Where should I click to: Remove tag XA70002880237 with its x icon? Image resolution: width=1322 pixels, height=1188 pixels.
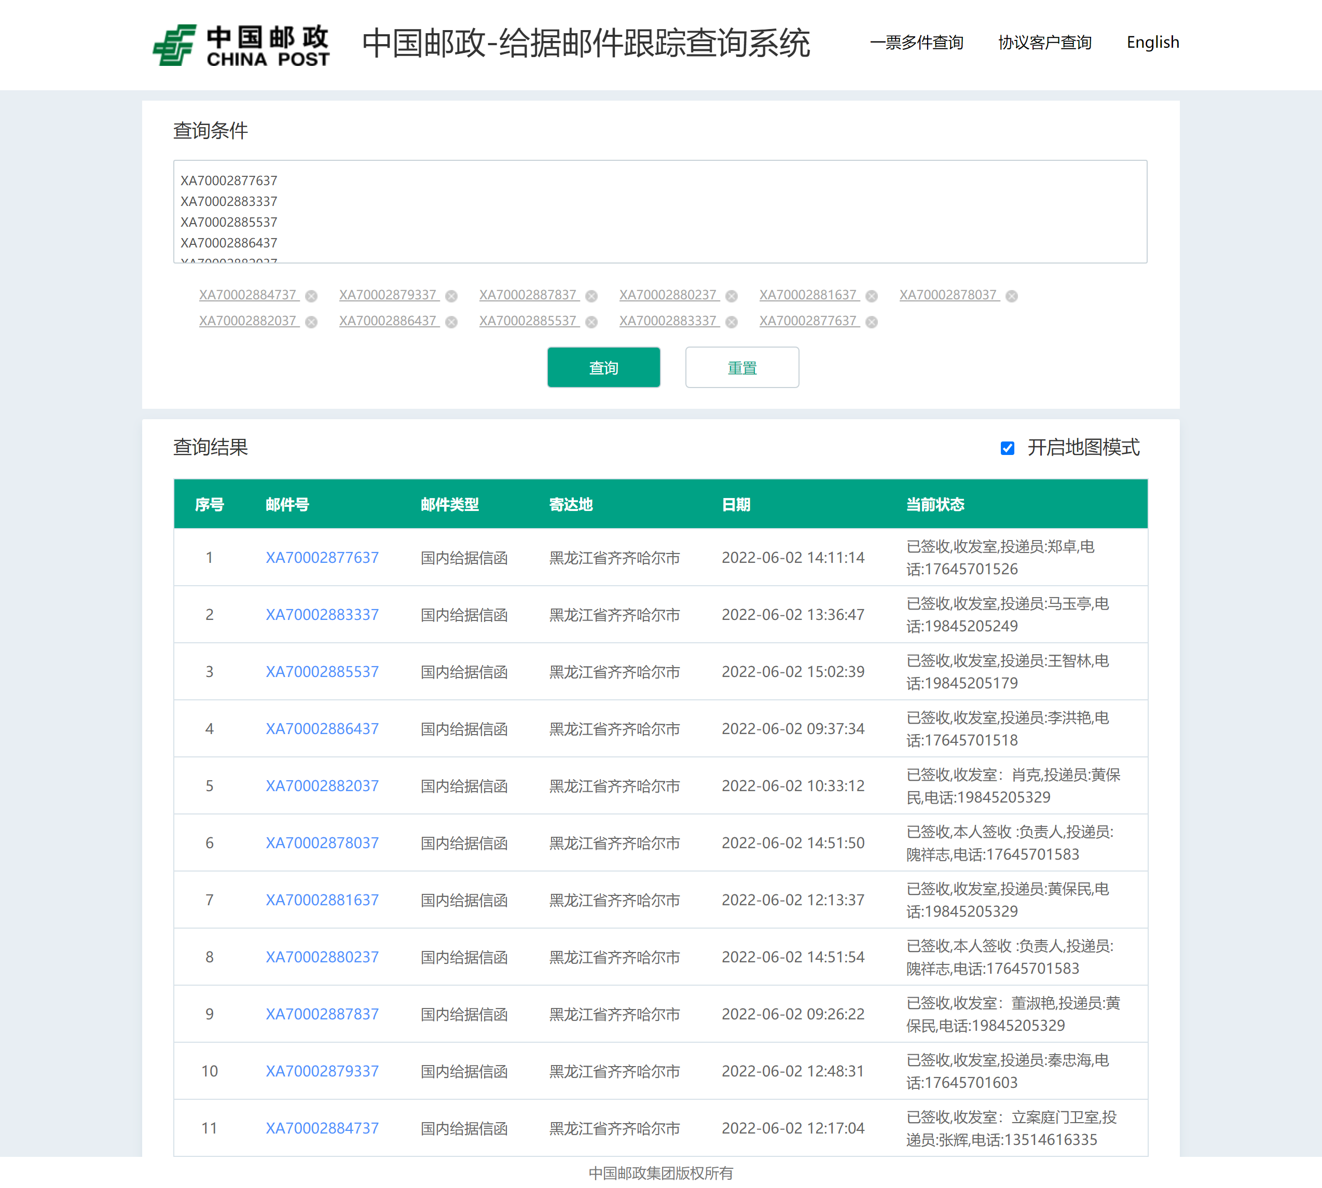tap(731, 296)
